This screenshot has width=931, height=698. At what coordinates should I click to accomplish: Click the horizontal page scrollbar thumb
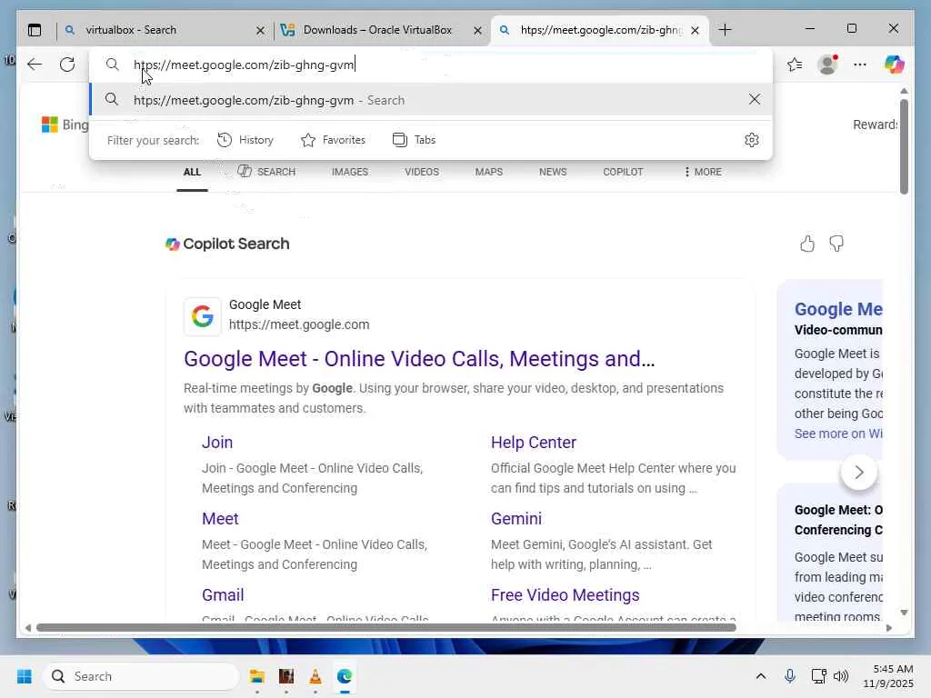385,627
